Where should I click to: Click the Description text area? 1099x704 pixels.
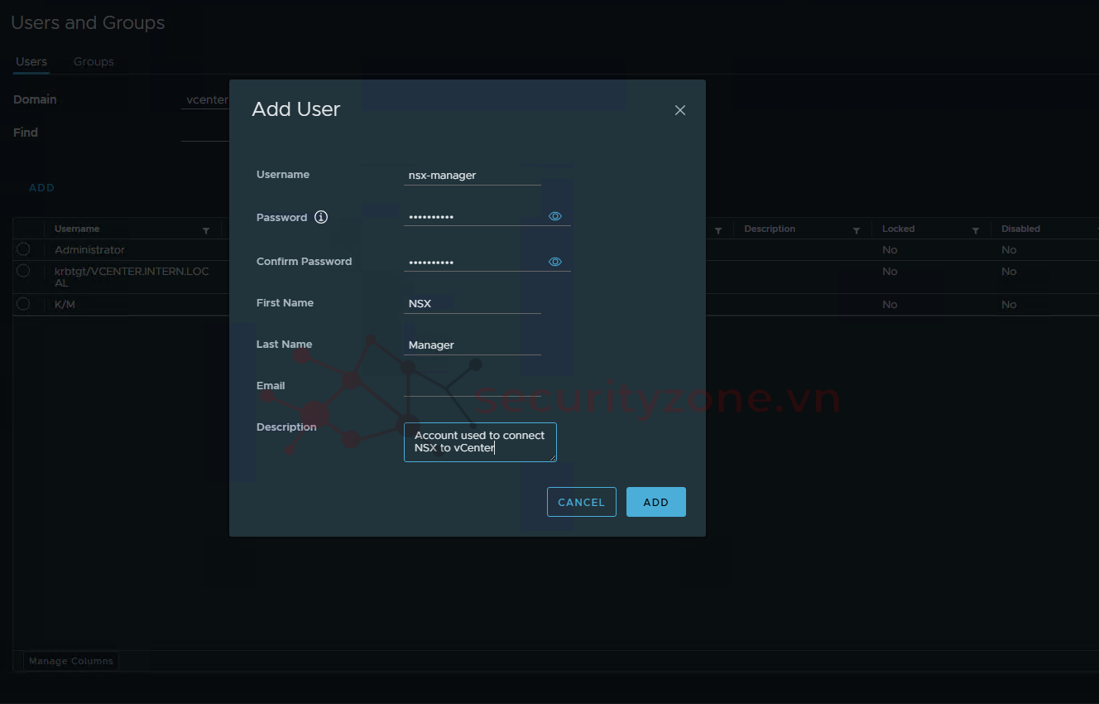(480, 442)
